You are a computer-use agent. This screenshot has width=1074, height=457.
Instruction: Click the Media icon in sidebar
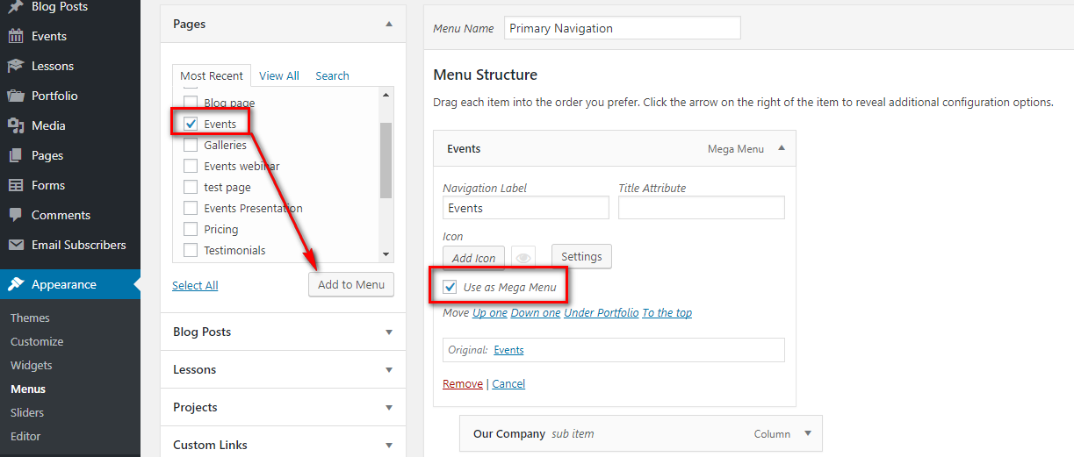(x=16, y=125)
